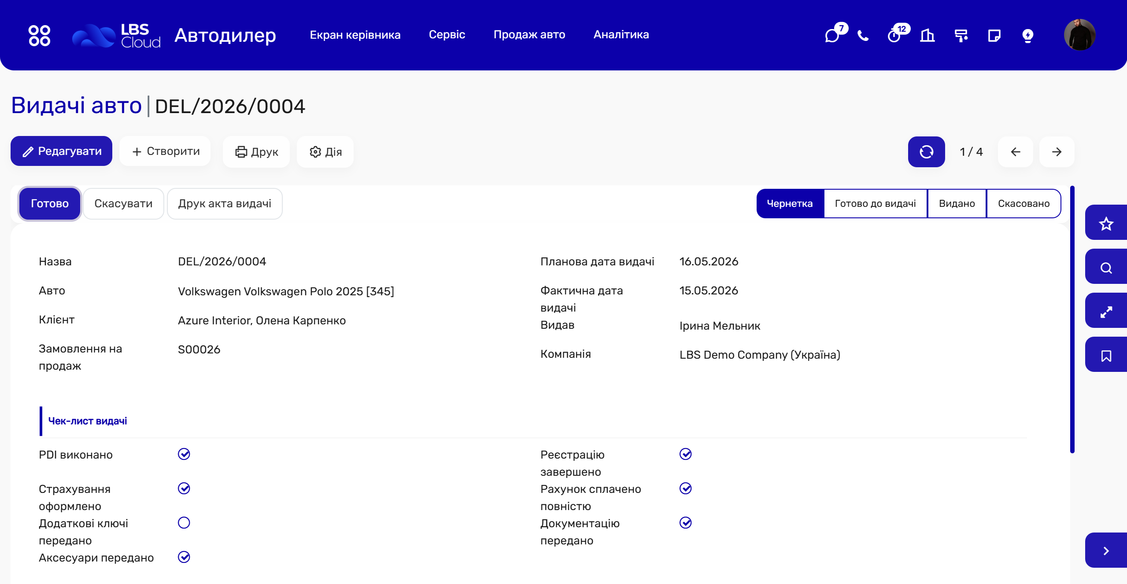
Task: Click the paint roller theme icon
Action: pos(961,35)
